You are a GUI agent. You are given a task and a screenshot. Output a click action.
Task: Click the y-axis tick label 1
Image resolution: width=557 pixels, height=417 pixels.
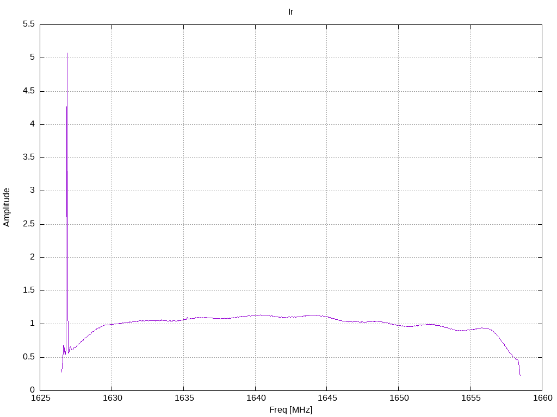point(32,323)
